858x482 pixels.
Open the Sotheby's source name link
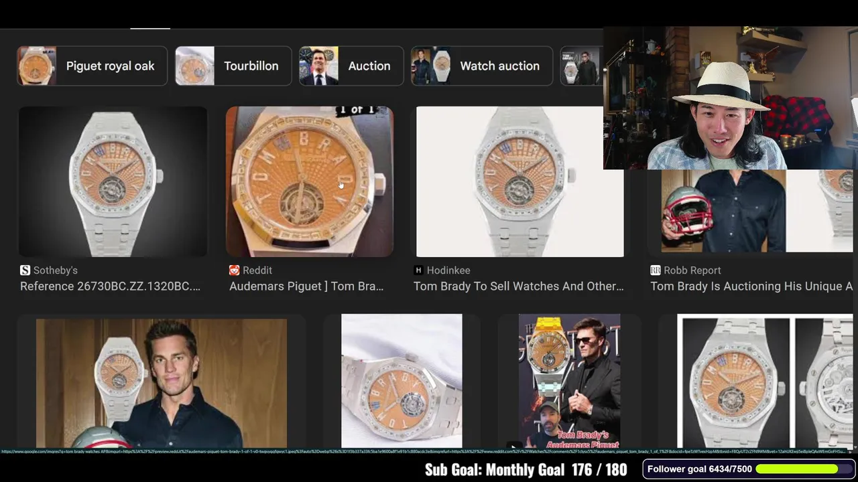click(x=56, y=270)
